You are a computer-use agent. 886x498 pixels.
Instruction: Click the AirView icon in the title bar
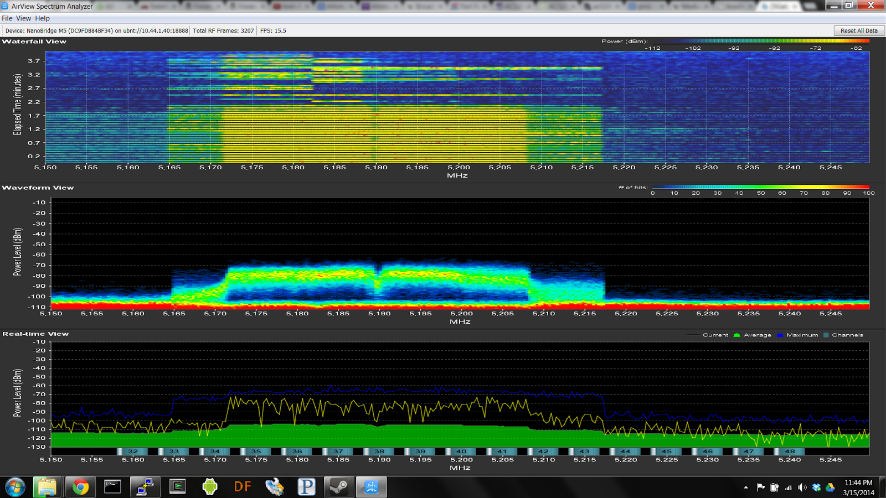tap(5, 6)
